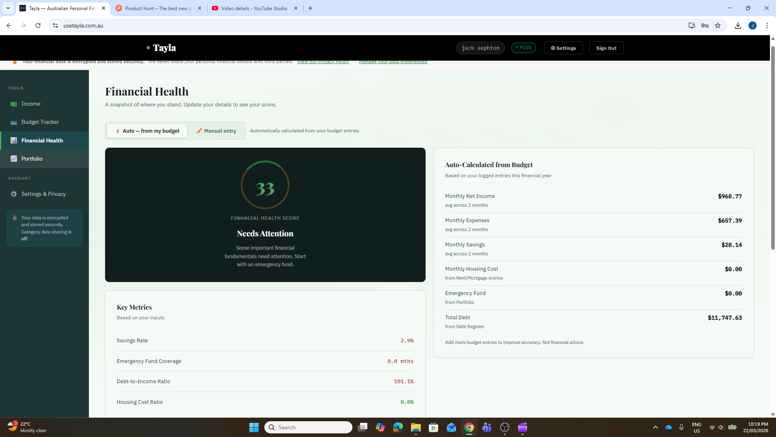Open the Portfolio page from the sidebar
Viewport: 776px width, 437px height.
pyautogui.click(x=32, y=159)
